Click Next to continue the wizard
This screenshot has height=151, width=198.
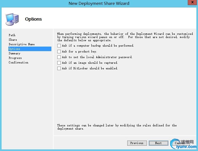tap(158, 143)
